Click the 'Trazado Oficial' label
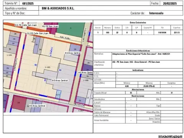The image size is (184, 138). pos(100,93)
